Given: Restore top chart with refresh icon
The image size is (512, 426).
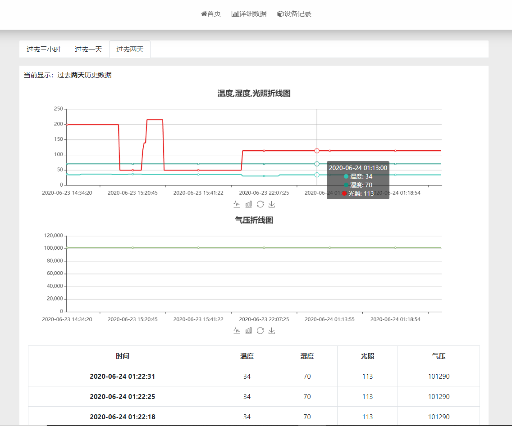Looking at the screenshot, I should 260,204.
